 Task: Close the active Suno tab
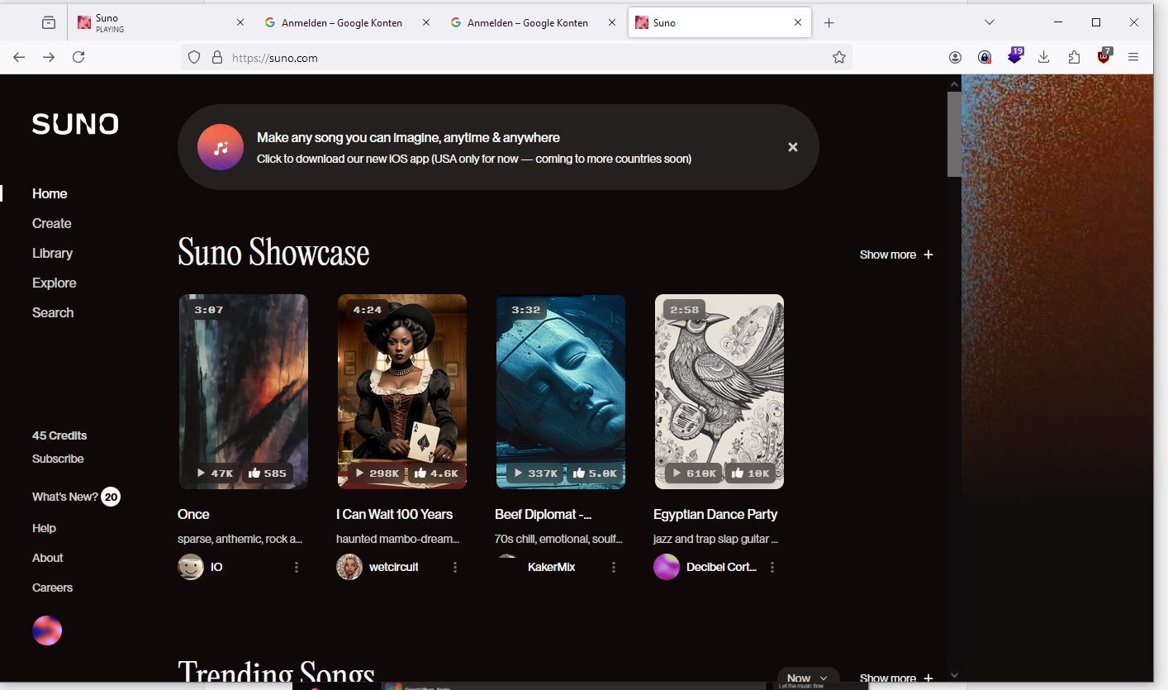pyautogui.click(x=798, y=23)
